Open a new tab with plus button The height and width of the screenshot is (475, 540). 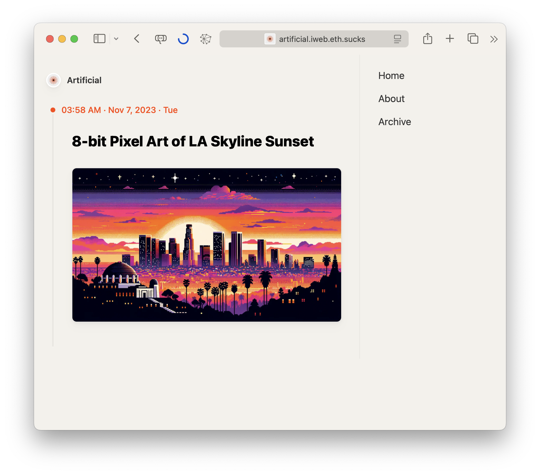tap(450, 39)
